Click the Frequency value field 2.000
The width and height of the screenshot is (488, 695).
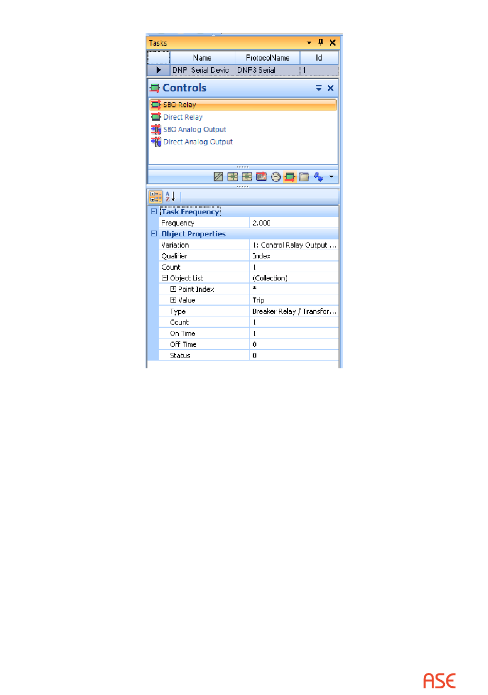point(293,223)
